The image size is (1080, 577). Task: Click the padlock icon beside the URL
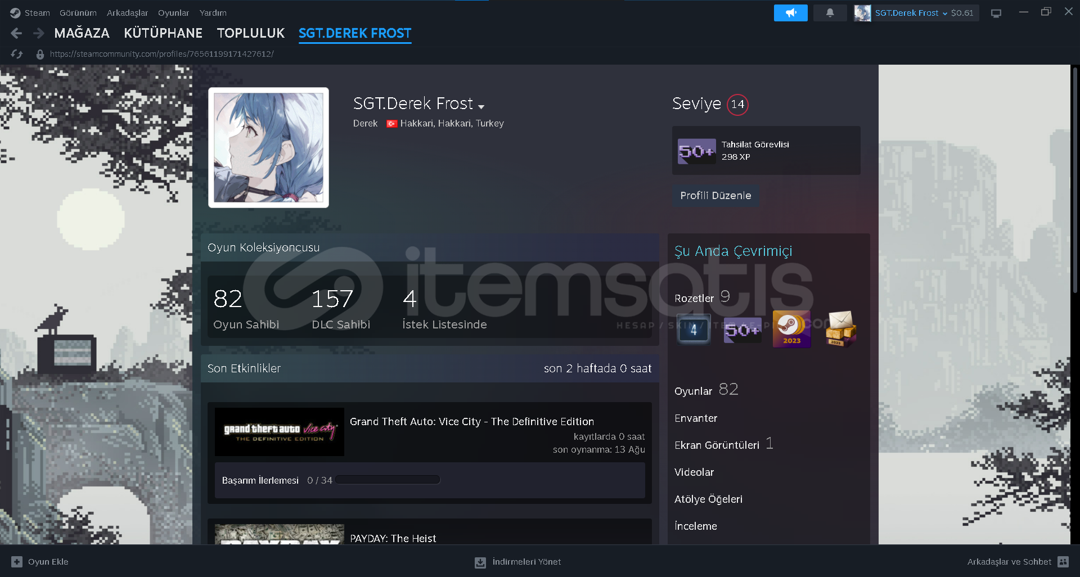click(40, 54)
